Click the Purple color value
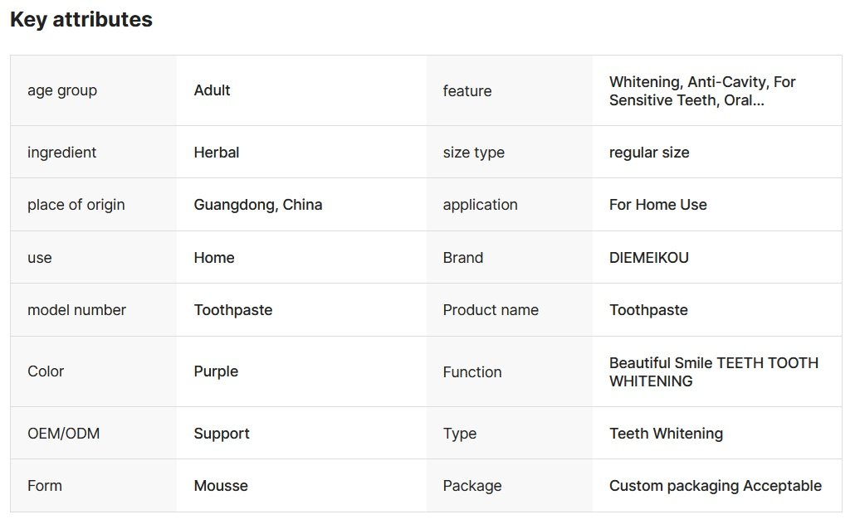The image size is (855, 524). coord(216,371)
